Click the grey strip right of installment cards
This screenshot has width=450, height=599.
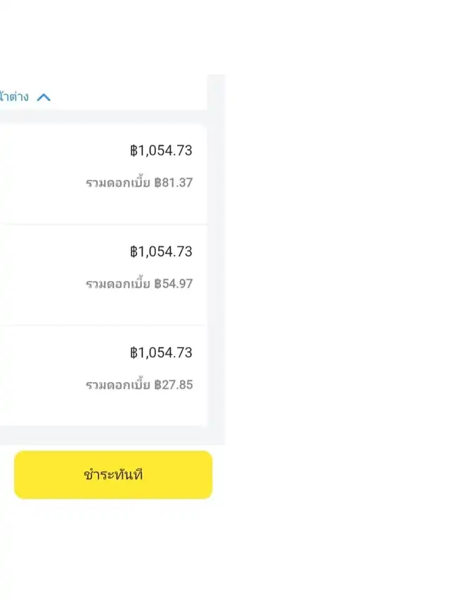(217, 260)
